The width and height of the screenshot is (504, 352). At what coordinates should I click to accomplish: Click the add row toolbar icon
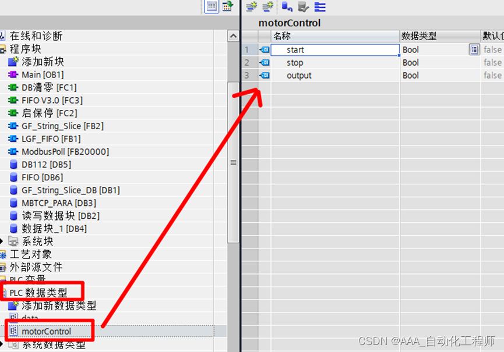click(267, 6)
